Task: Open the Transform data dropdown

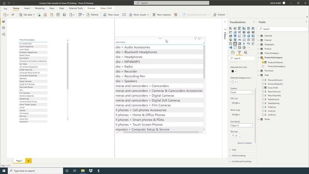Action: coord(81,14)
